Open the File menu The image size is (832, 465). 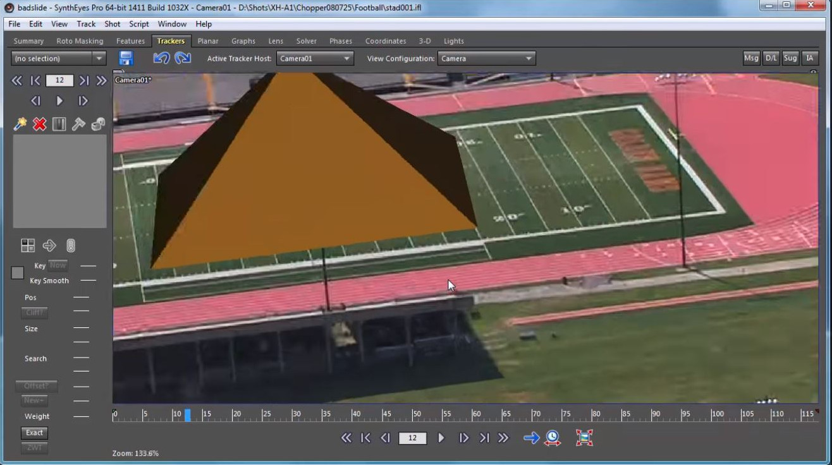tap(14, 24)
